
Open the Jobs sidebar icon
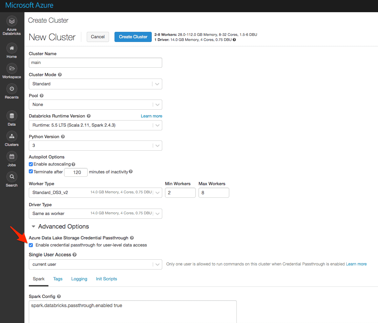[x=12, y=157]
